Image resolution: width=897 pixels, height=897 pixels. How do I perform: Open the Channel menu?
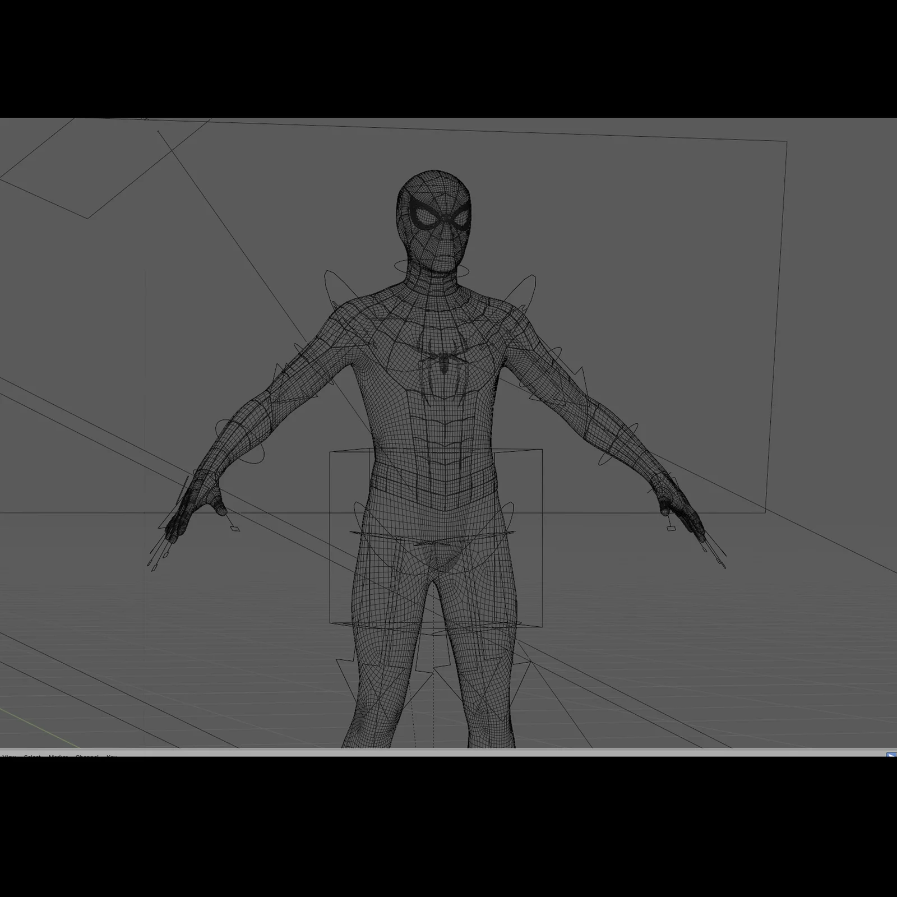[87, 756]
